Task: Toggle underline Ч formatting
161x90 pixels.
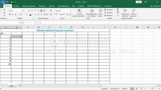Action: pyautogui.click(x=15, y=14)
